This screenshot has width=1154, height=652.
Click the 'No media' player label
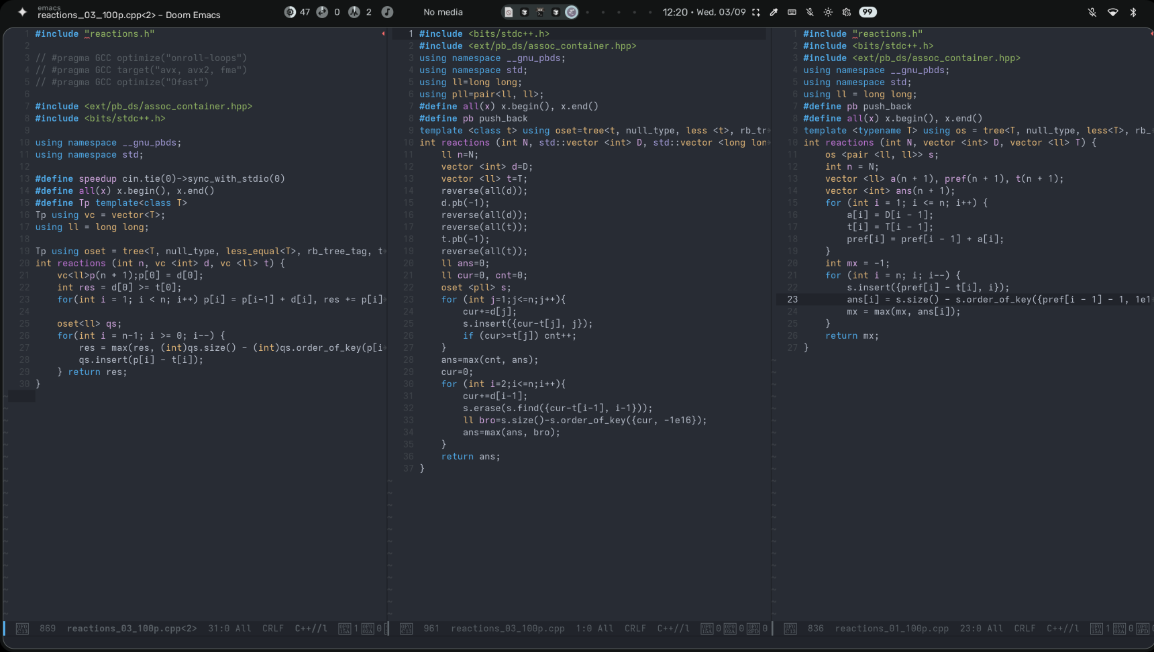point(443,12)
